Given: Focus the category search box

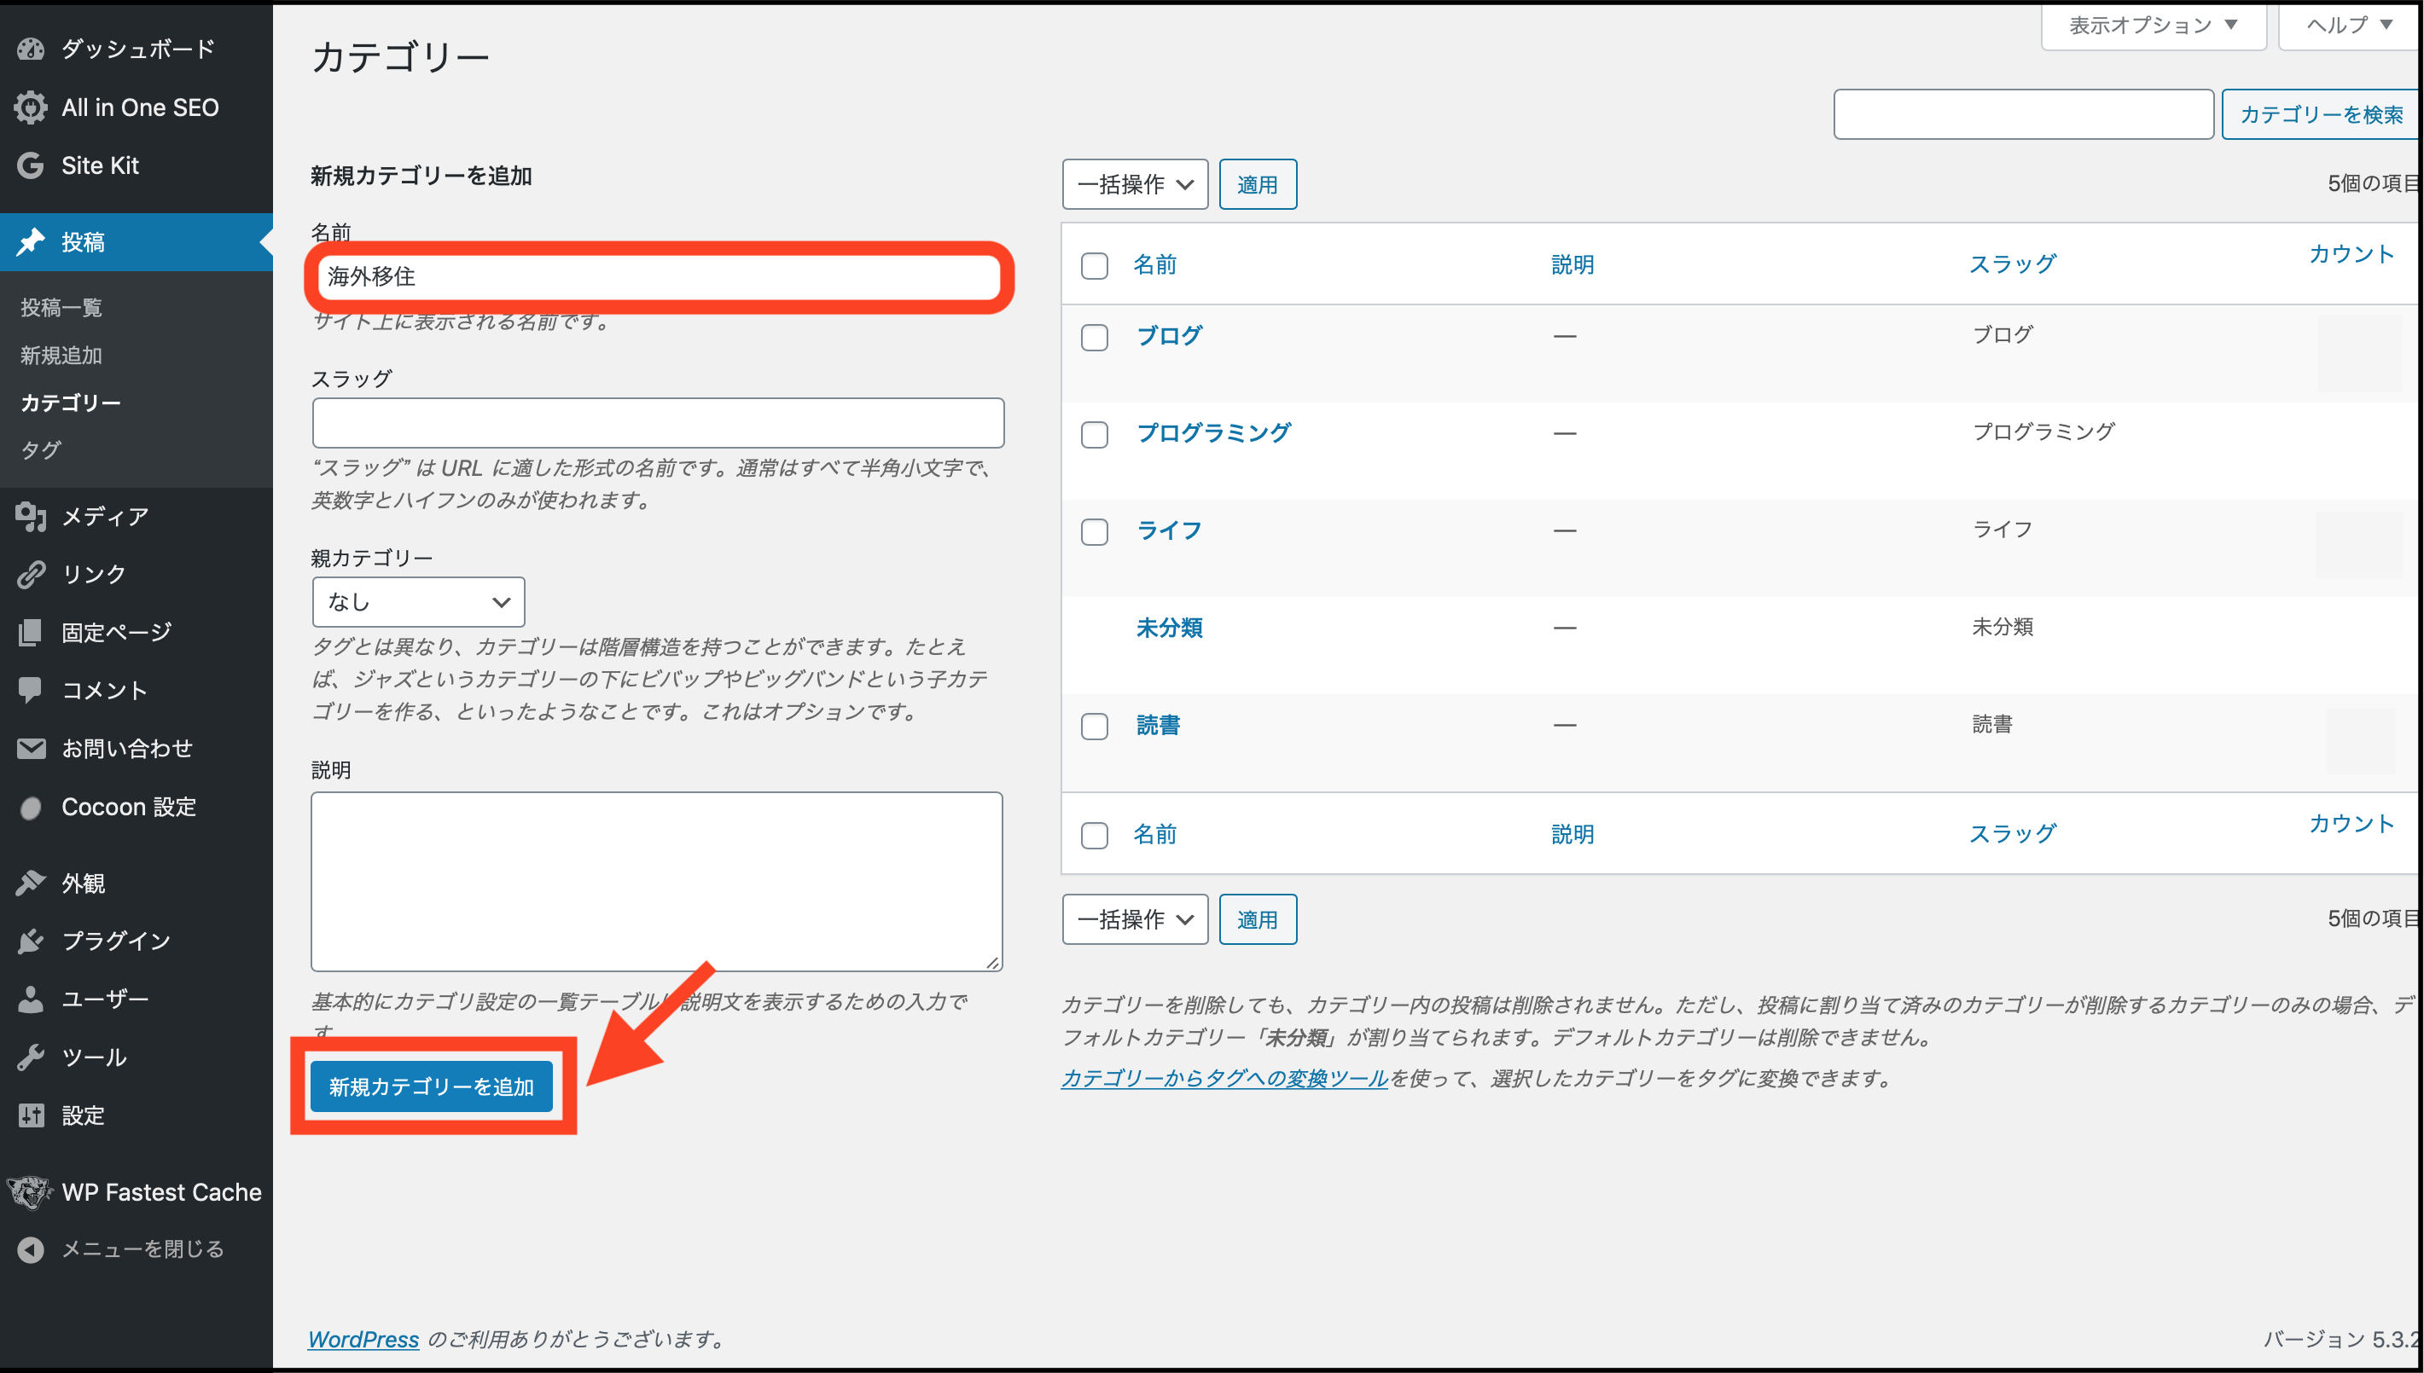Looking at the screenshot, I should pyautogui.click(x=2023, y=114).
